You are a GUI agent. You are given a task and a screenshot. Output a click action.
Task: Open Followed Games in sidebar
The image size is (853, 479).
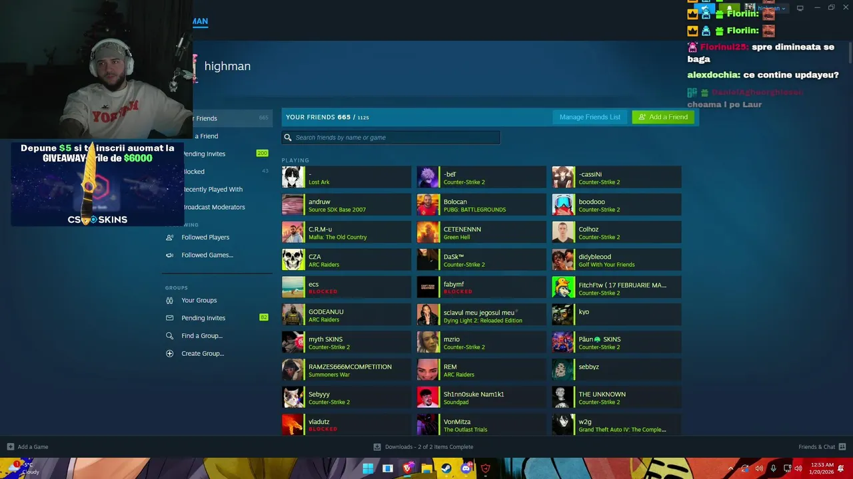coord(207,255)
